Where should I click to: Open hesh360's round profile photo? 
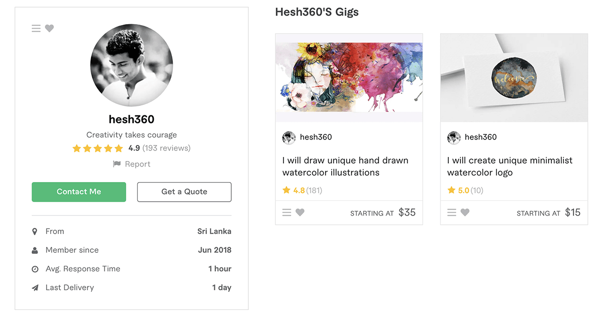(132, 65)
